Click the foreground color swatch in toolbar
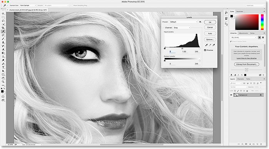269x149 pixels. pos(2,91)
